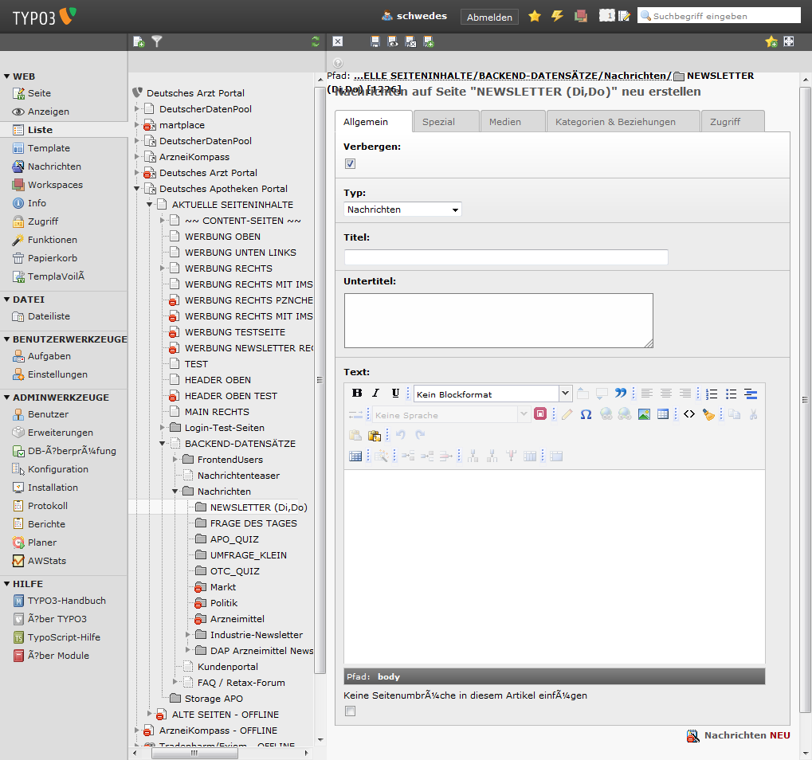
Task: Click the blockquote quotation mark icon
Action: click(x=620, y=394)
